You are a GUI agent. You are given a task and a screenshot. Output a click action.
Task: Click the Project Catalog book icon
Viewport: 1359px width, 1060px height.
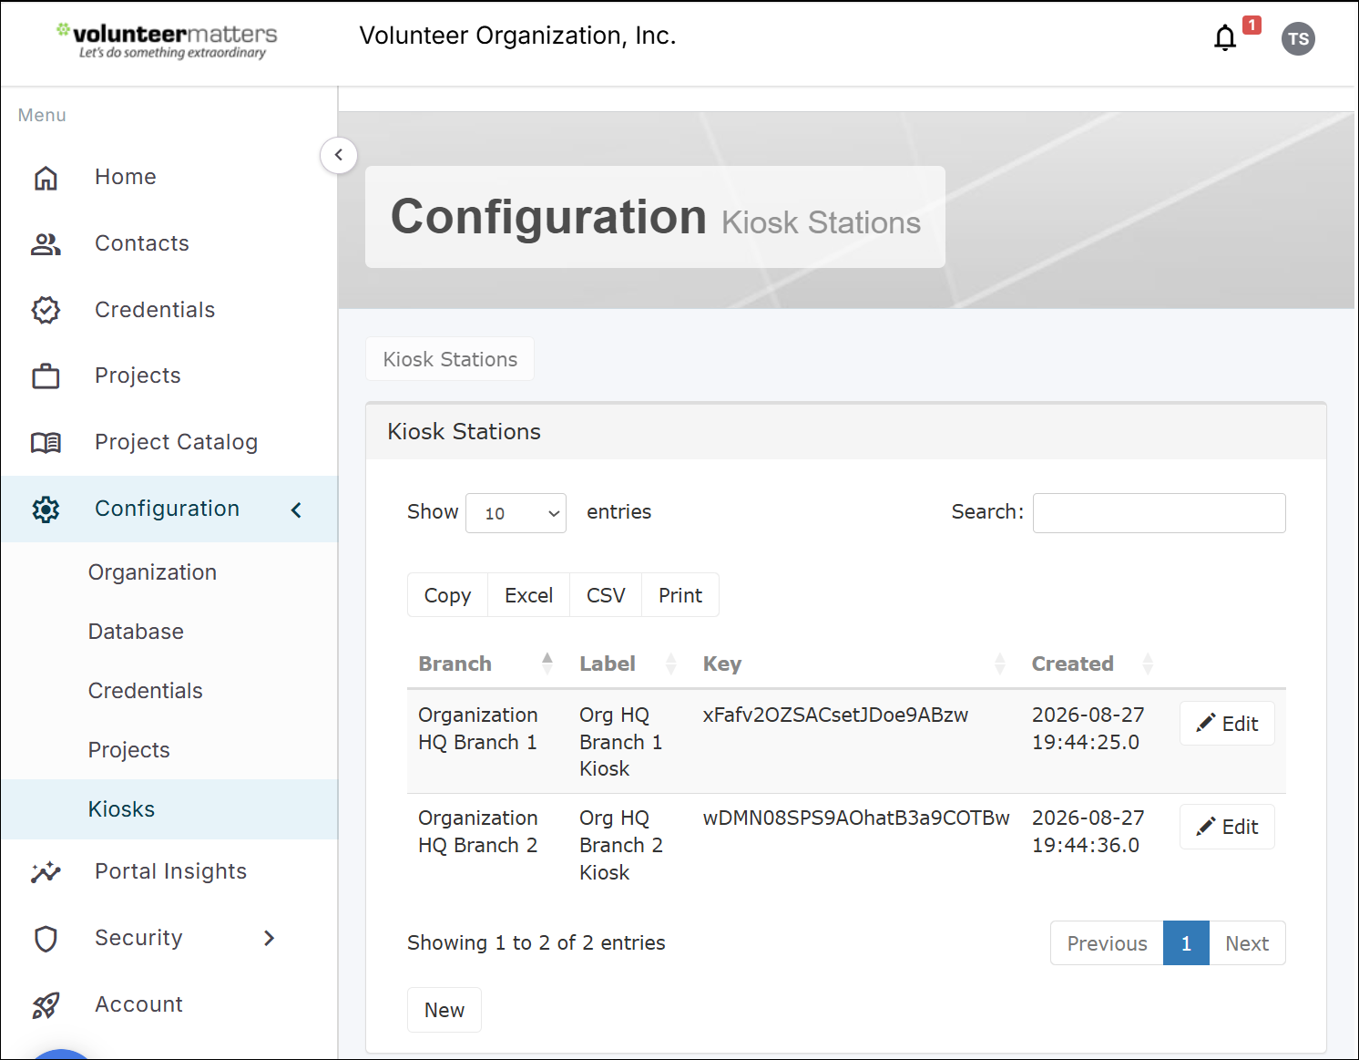click(46, 443)
